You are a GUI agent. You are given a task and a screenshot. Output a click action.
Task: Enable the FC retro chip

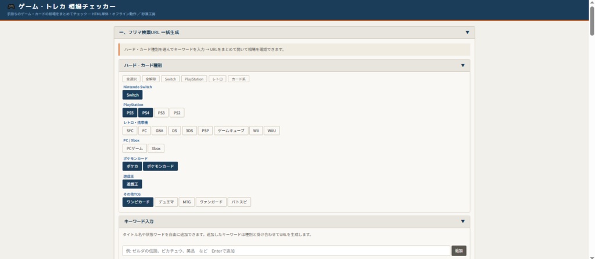[145, 130]
